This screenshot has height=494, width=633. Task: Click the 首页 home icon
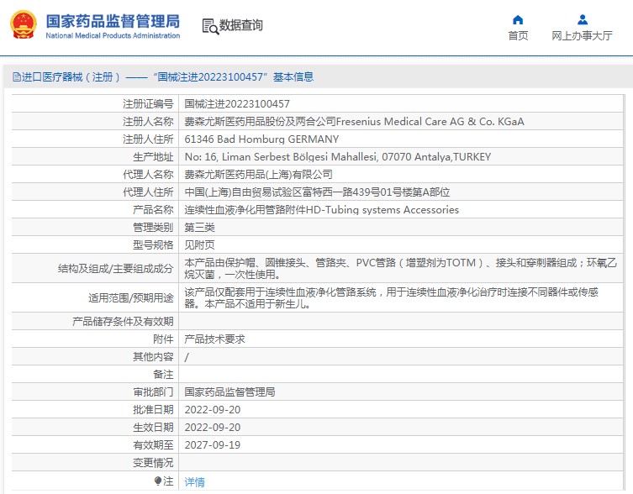518,20
